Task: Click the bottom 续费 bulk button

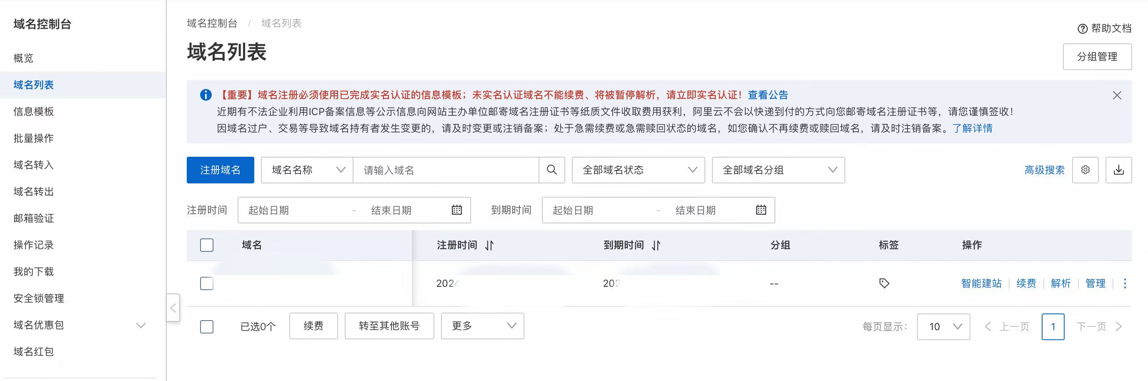Action: [313, 326]
